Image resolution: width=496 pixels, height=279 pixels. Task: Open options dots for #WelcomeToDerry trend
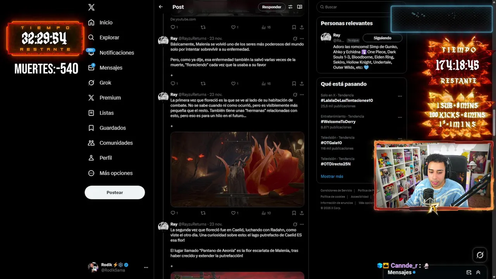400,117
